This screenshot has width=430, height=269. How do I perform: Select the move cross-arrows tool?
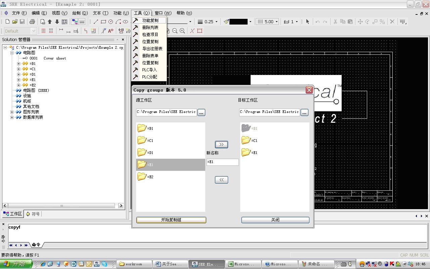(x=360, y=22)
